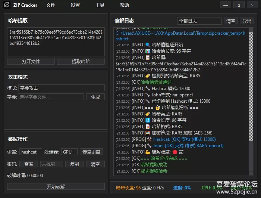Click the magnifier icon beside 哈希值验证开始
The width and height of the screenshot is (261, 198).
pos(148,45)
